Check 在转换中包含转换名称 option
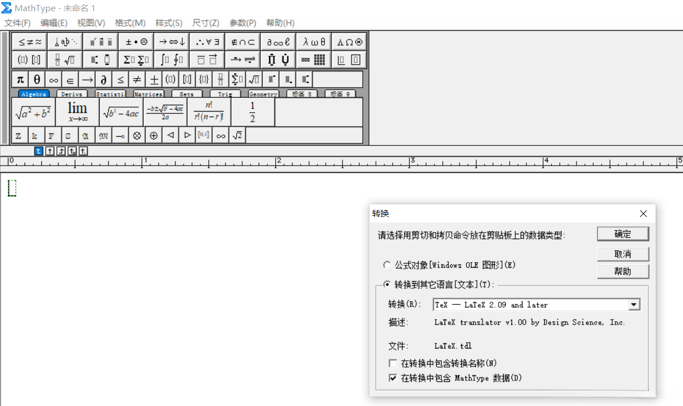 (x=393, y=363)
